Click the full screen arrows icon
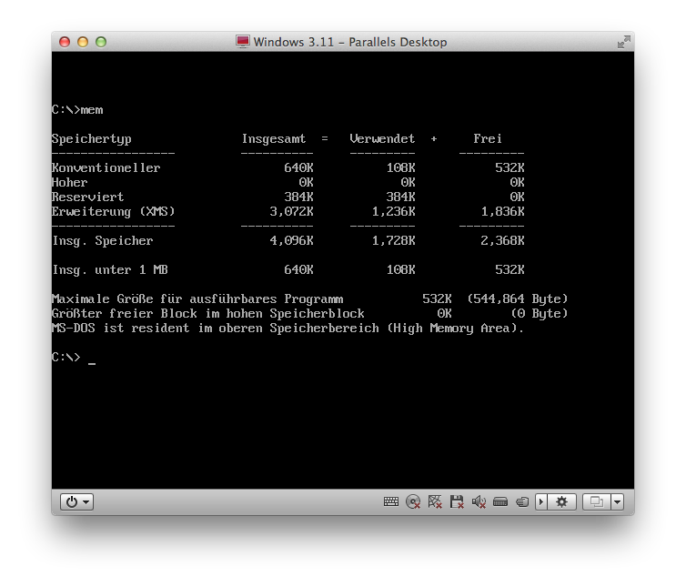This screenshot has width=686, height=587. point(624,42)
